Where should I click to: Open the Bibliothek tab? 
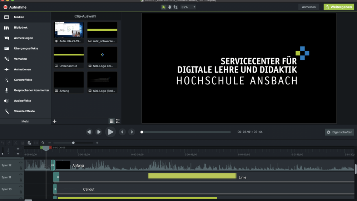coord(25,28)
